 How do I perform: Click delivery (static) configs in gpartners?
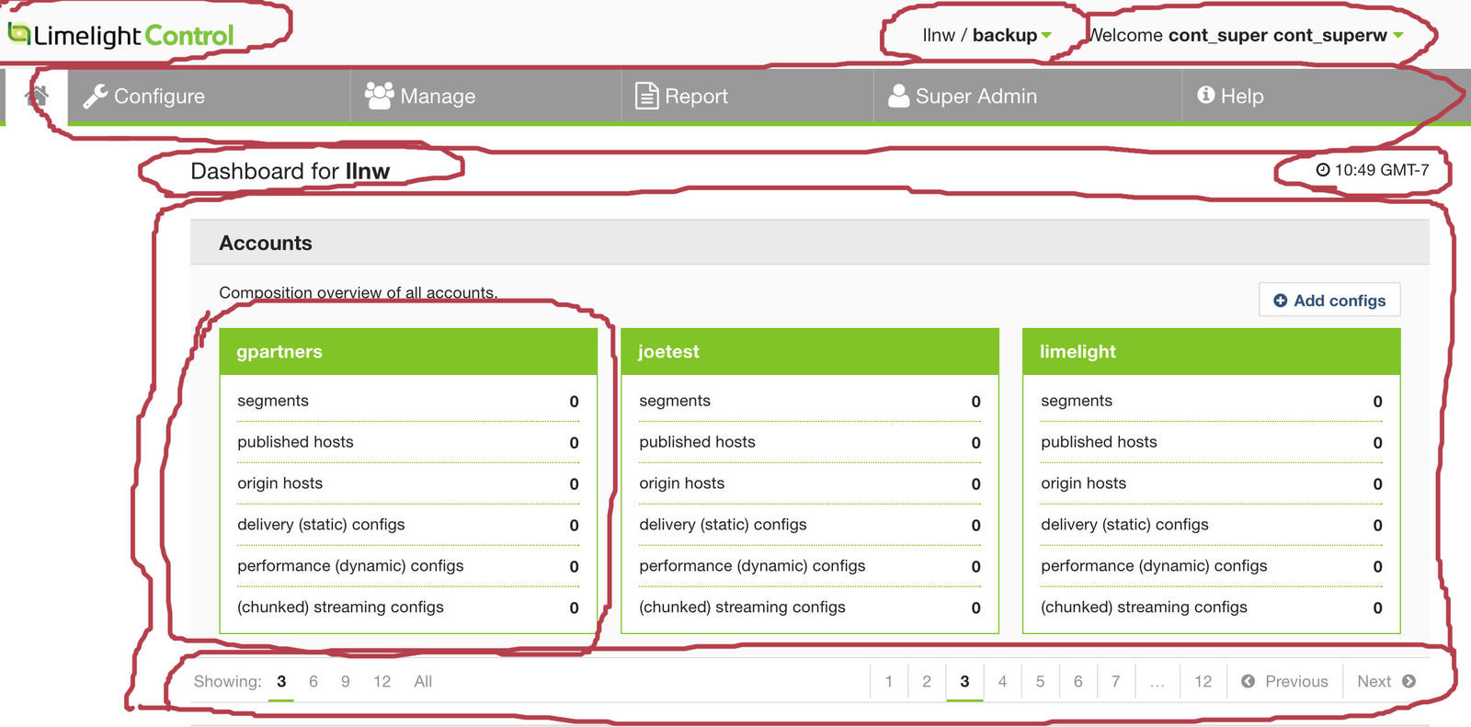pyautogui.click(x=408, y=525)
